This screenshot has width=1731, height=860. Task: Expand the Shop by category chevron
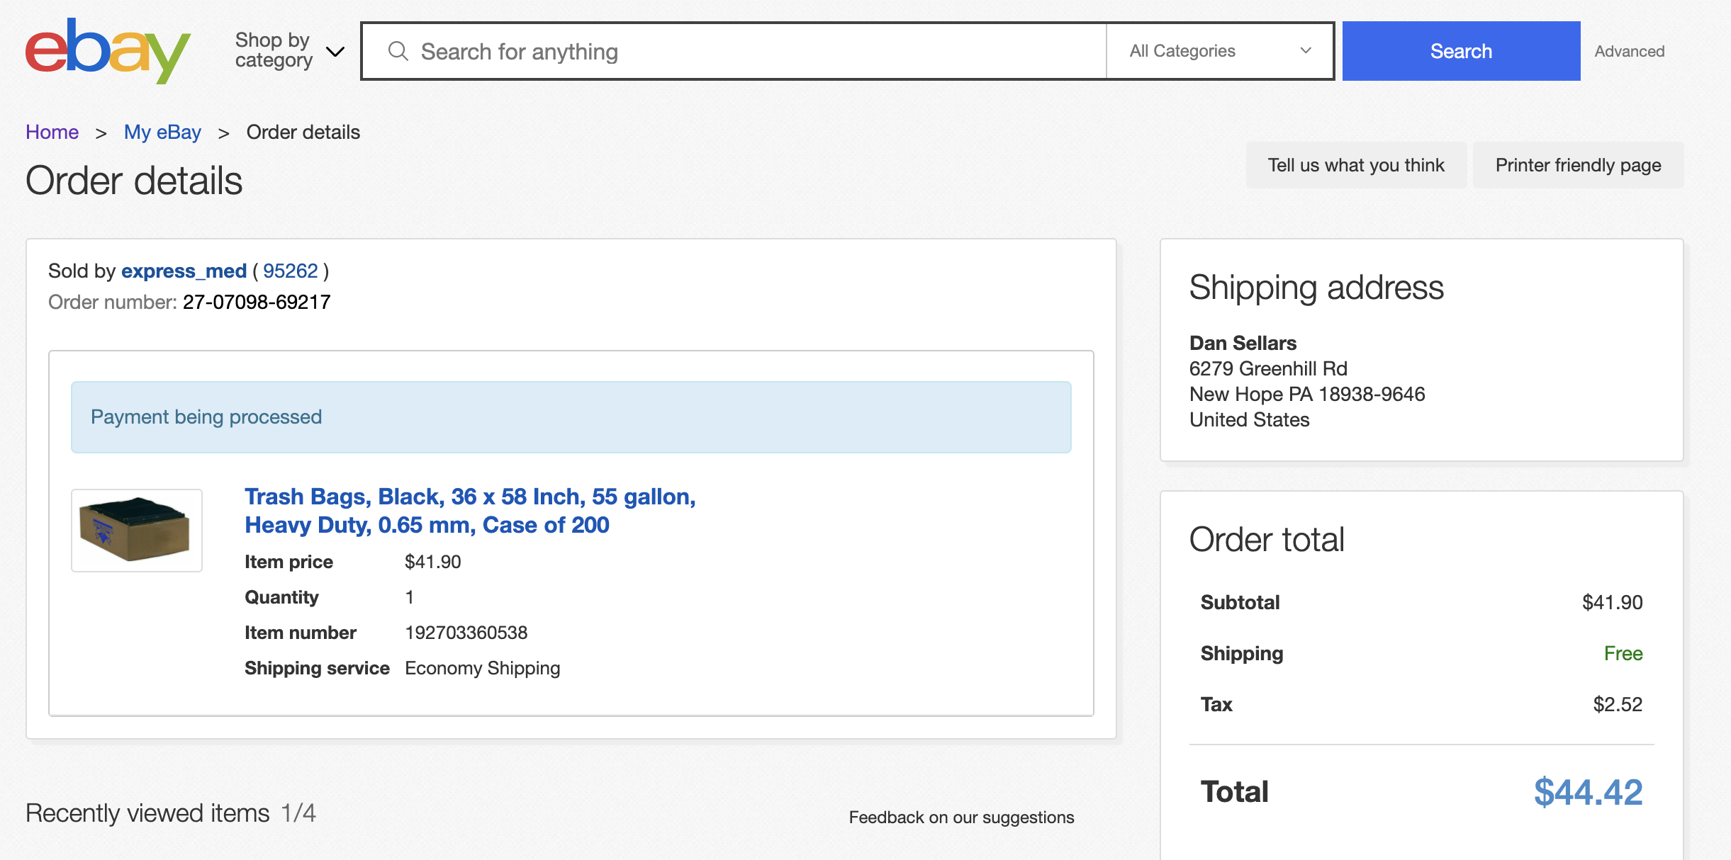(x=335, y=51)
